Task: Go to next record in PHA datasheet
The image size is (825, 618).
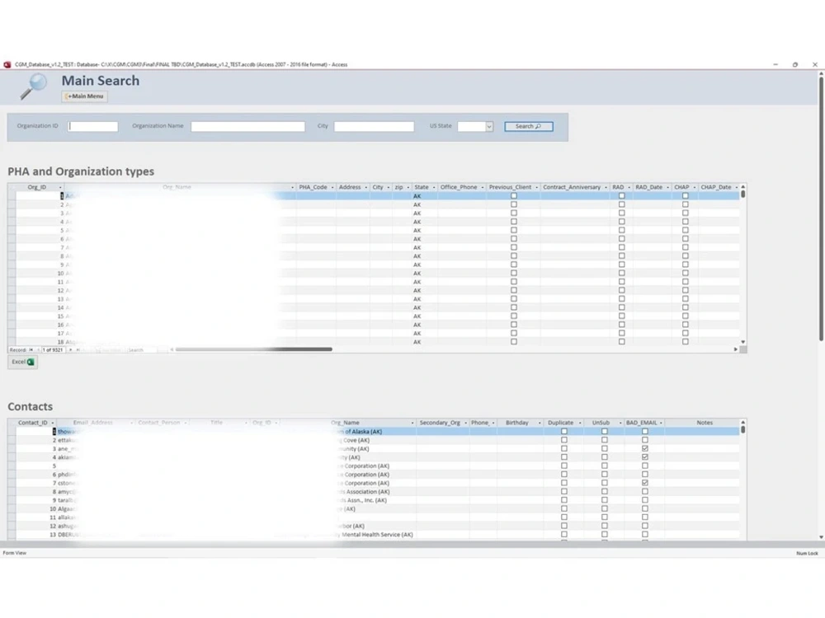Action: click(x=70, y=349)
